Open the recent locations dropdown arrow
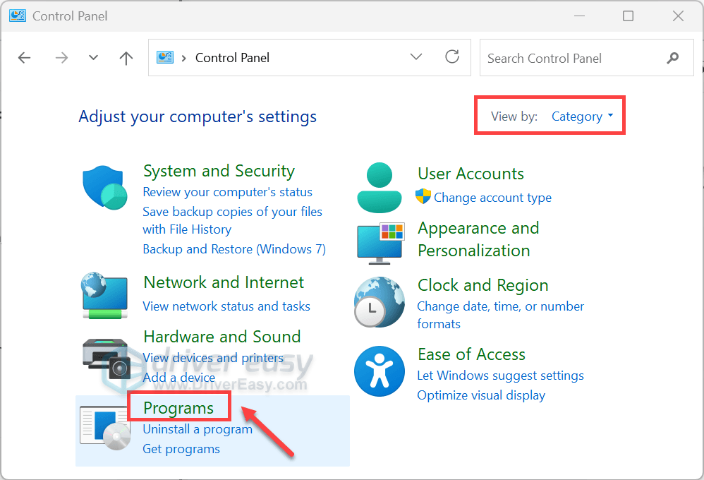The width and height of the screenshot is (704, 480). click(x=93, y=57)
